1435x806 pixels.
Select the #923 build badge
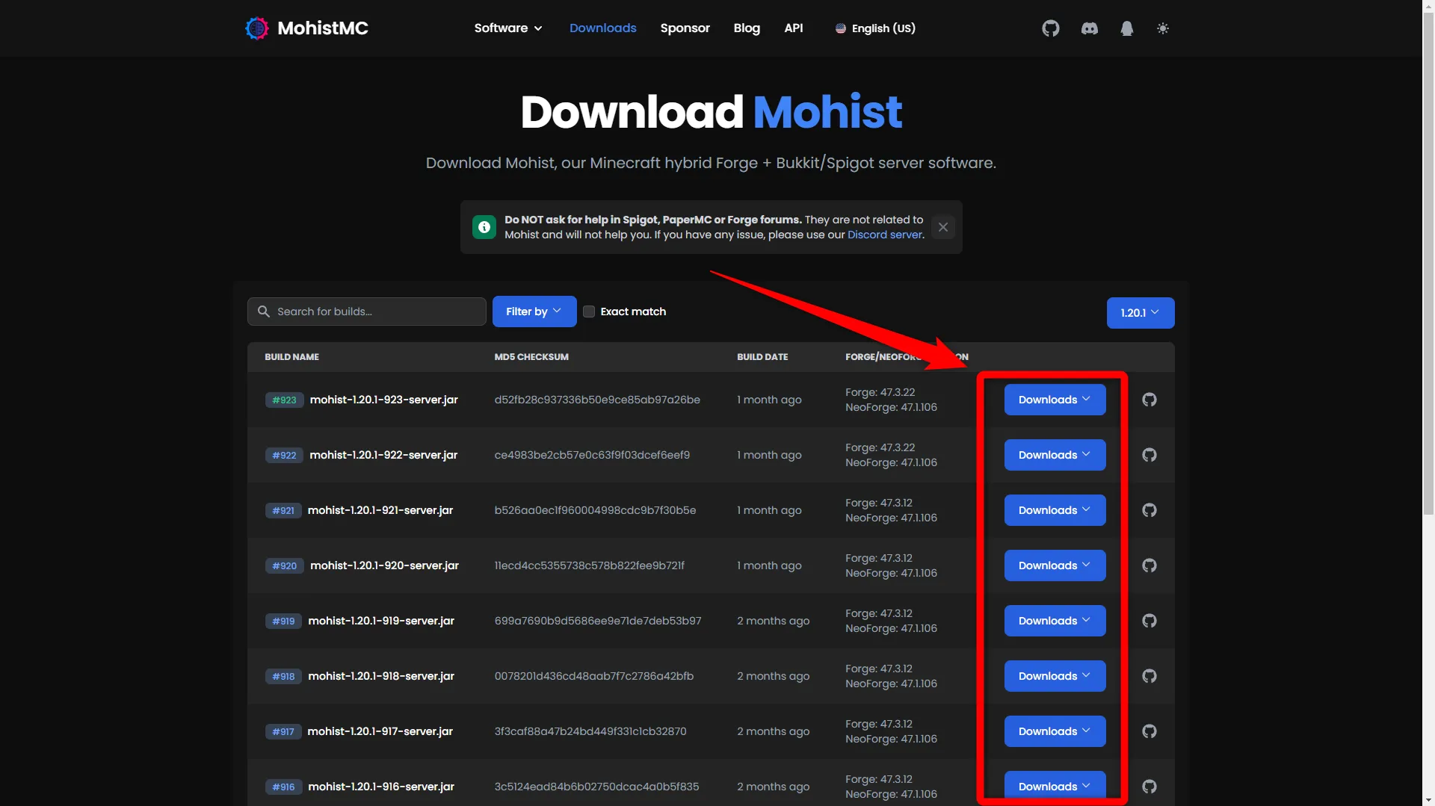[284, 400]
